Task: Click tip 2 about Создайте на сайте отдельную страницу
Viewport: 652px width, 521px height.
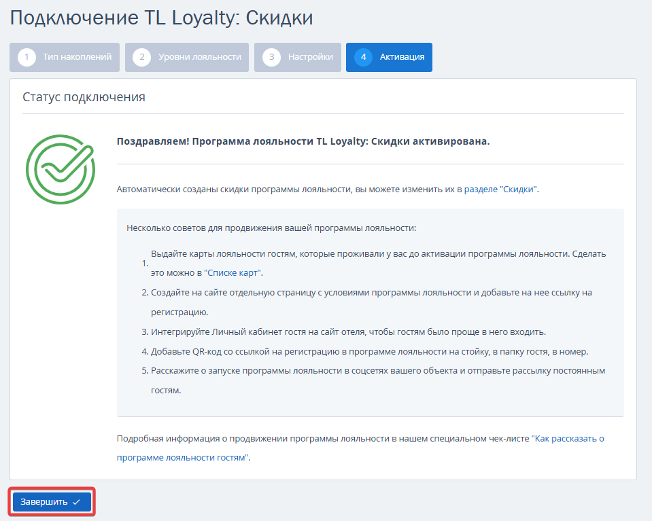Action: (371, 302)
